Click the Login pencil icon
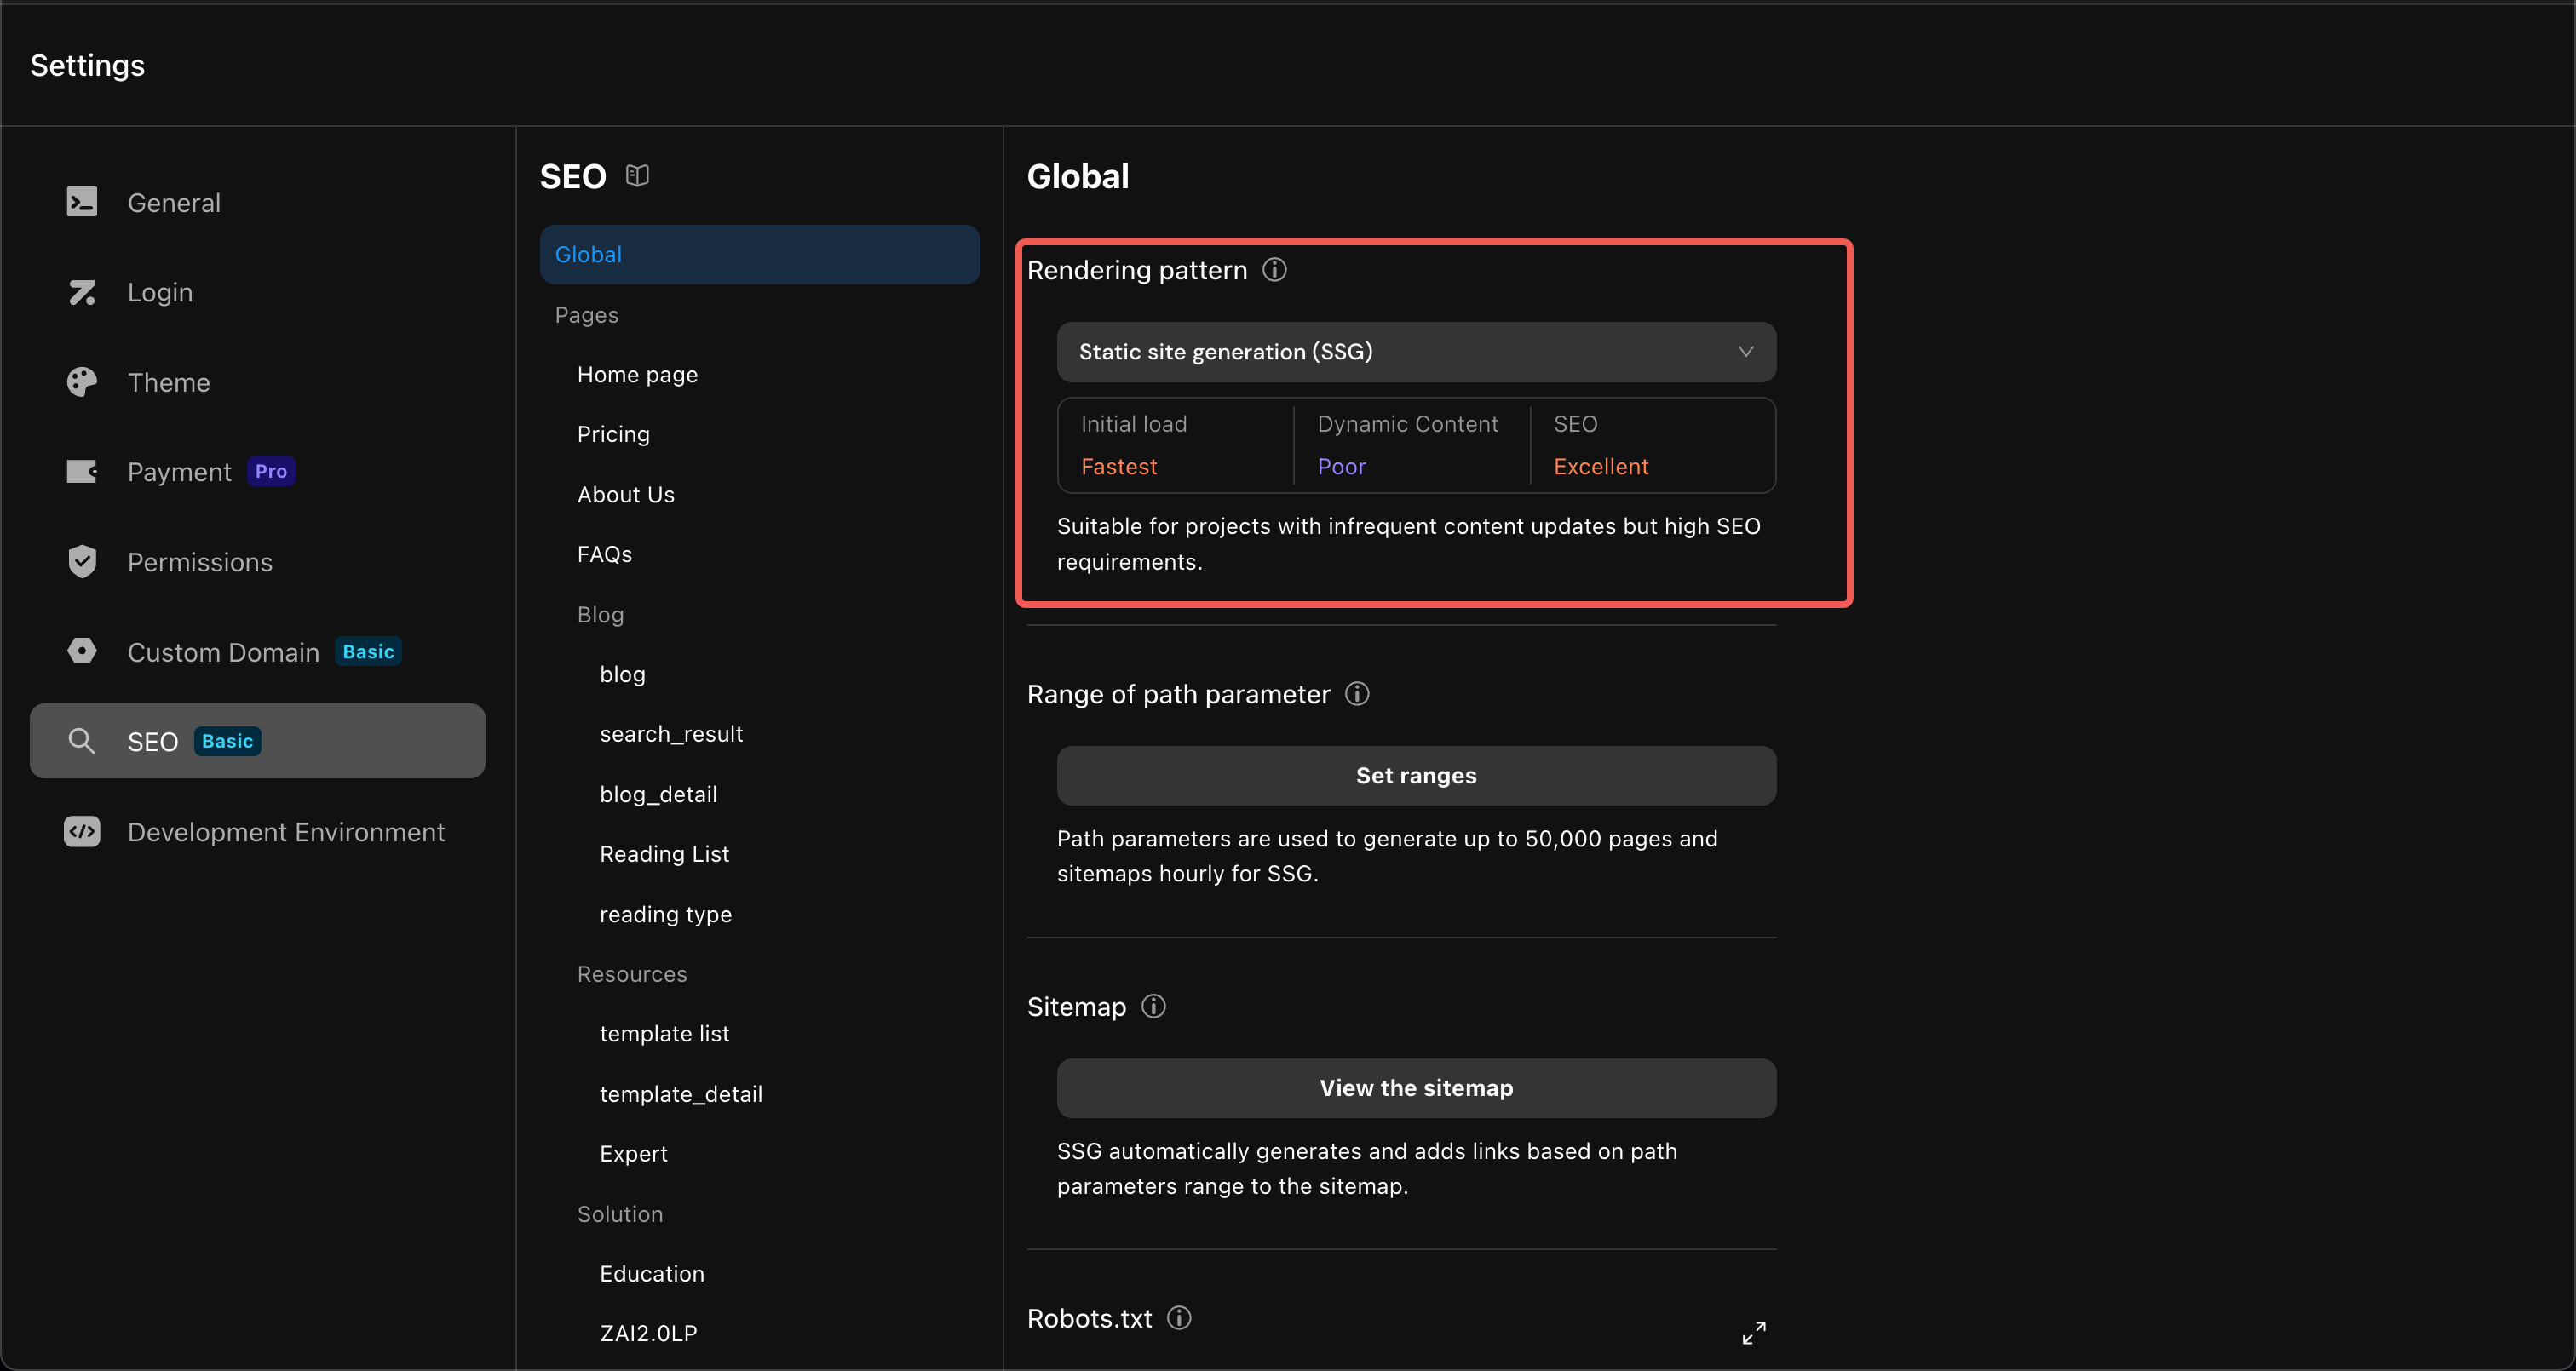 82,292
